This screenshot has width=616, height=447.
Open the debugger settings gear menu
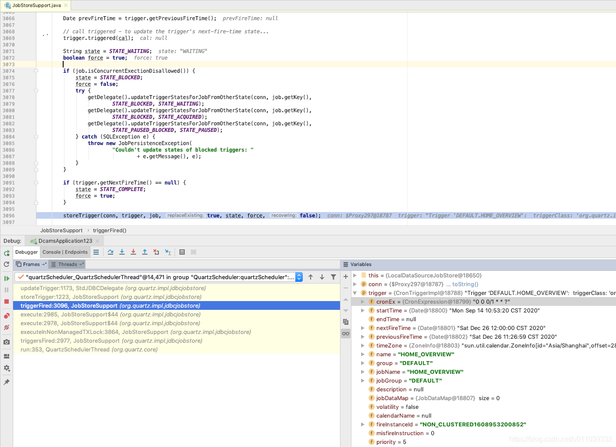tap(7, 368)
